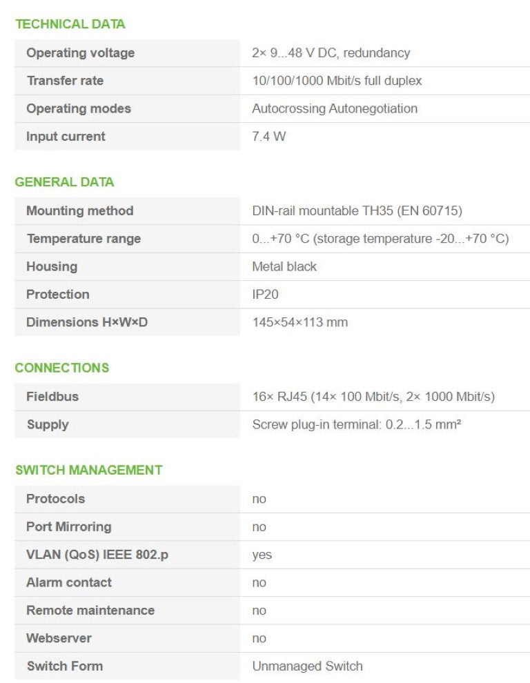Select the GENERAL DATA heading
Image resolution: width=530 pixels, height=683 pixels.
64,182
